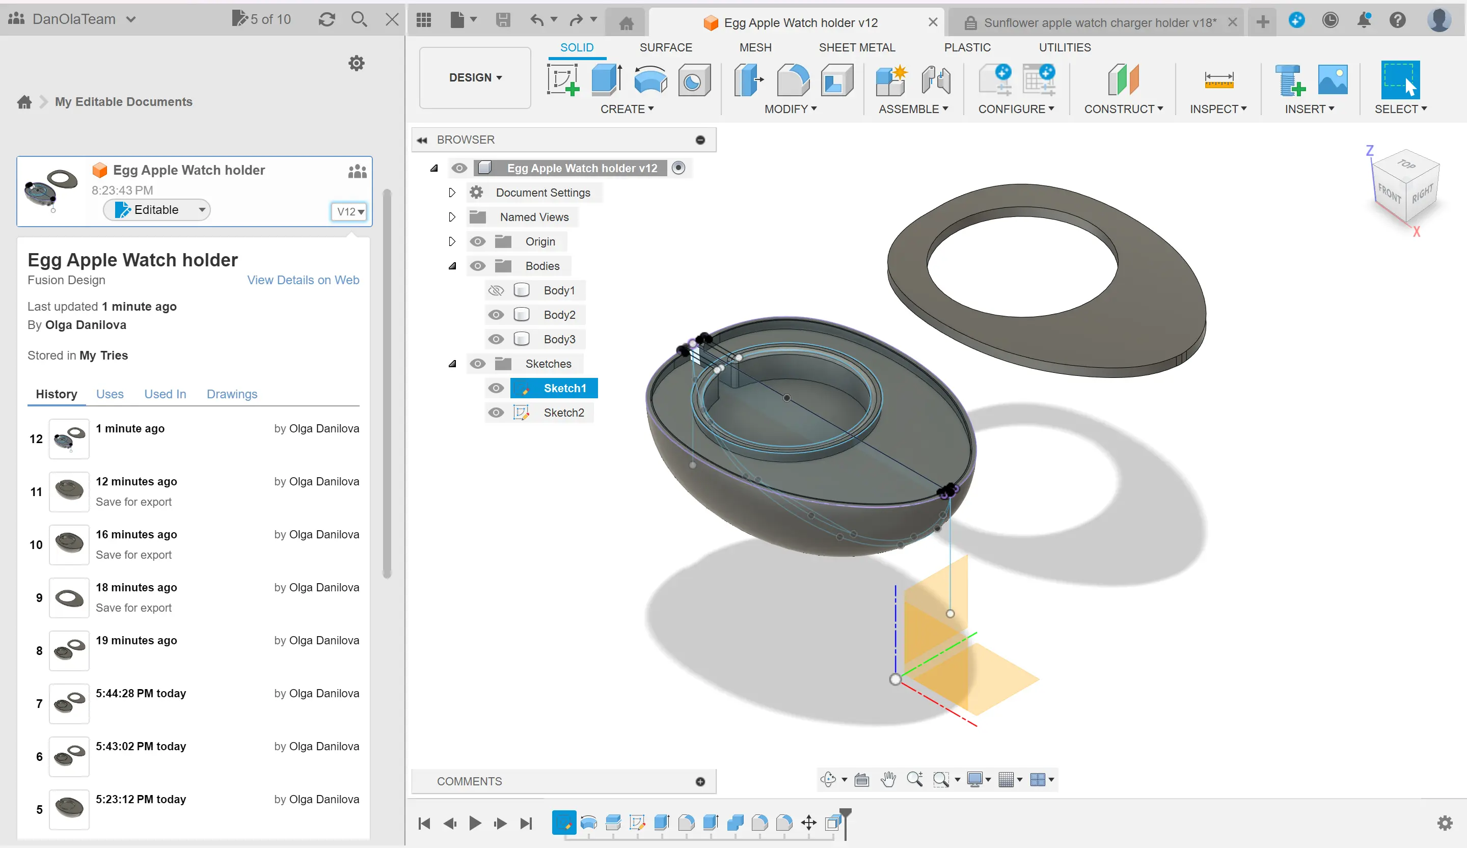The image size is (1467, 848).
Task: Expand Named Views node
Action: coord(452,217)
